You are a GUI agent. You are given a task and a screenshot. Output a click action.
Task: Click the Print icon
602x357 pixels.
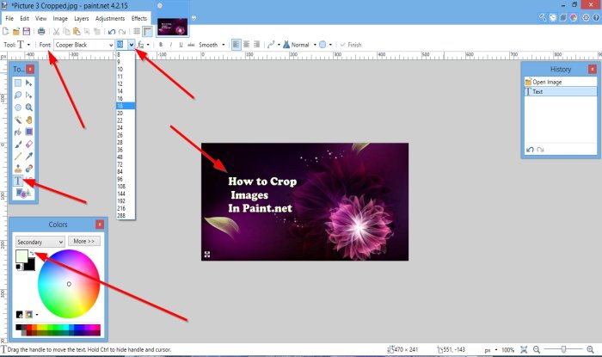[41, 32]
